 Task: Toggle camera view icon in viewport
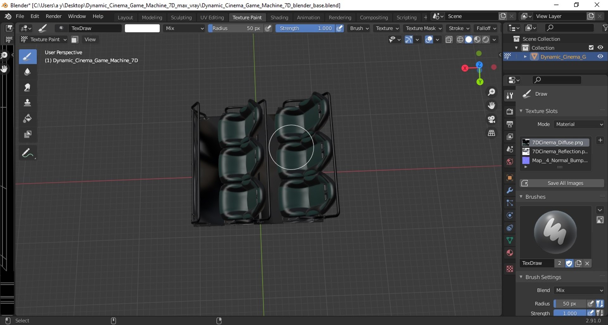point(491,119)
